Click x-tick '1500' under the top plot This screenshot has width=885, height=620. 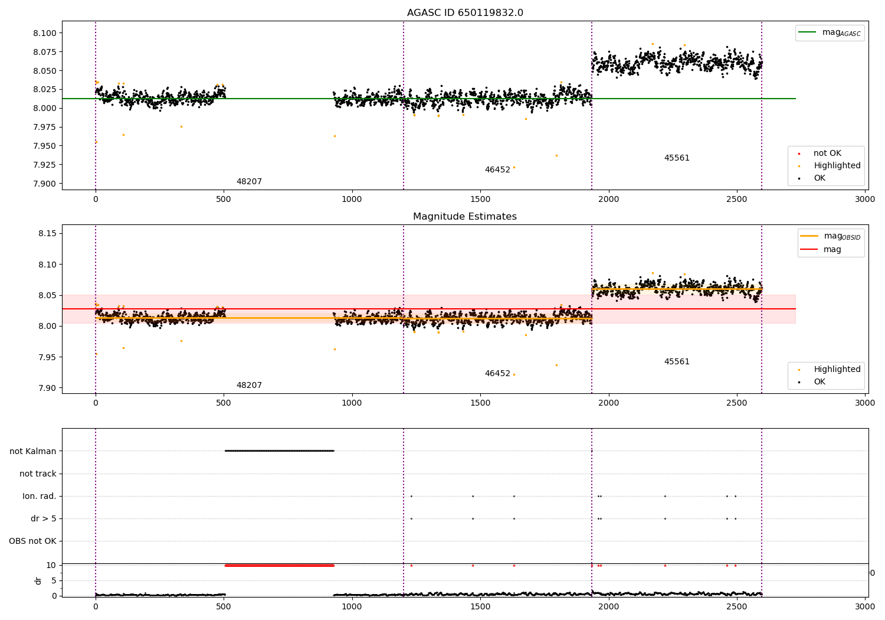click(480, 200)
